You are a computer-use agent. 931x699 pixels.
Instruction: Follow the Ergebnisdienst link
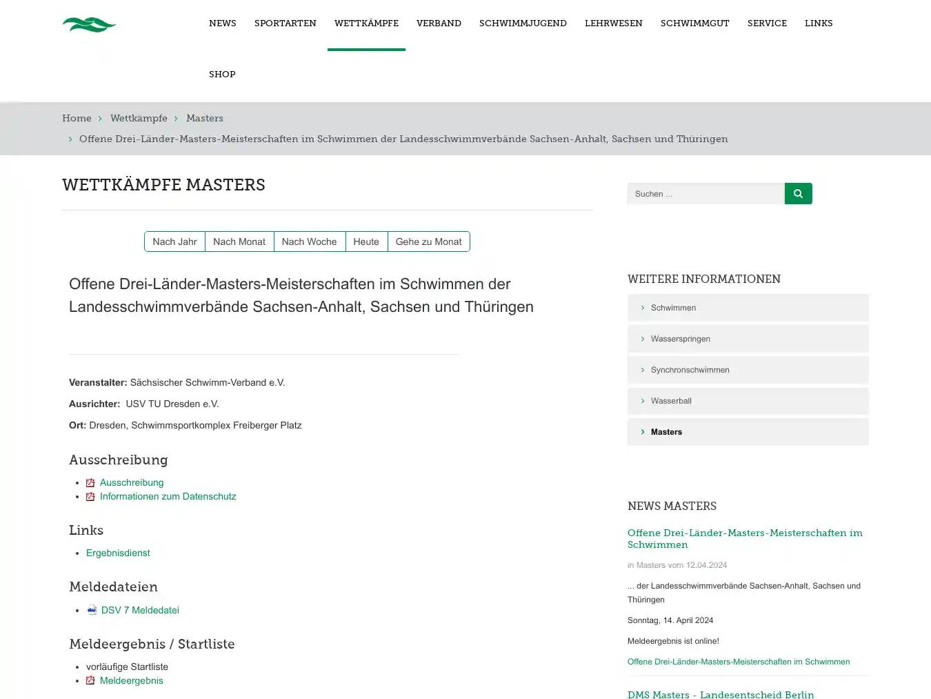click(x=118, y=553)
